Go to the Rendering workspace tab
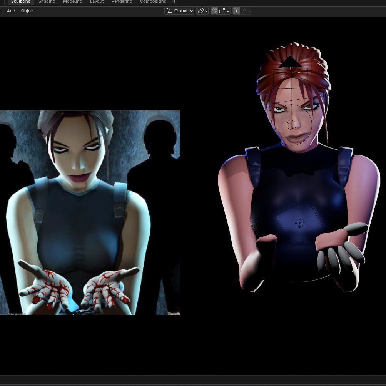 pos(122,2)
